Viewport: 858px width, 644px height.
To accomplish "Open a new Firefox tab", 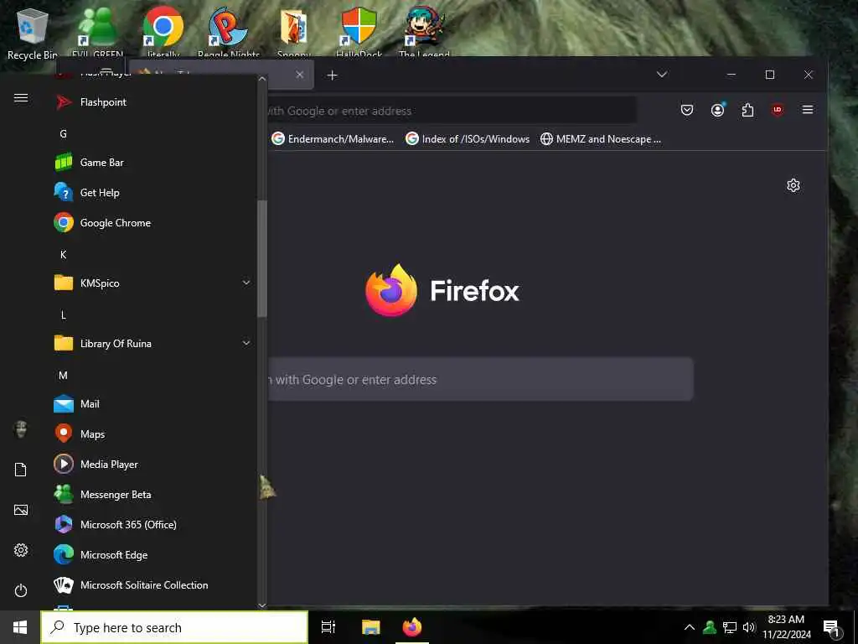I will (x=332, y=75).
